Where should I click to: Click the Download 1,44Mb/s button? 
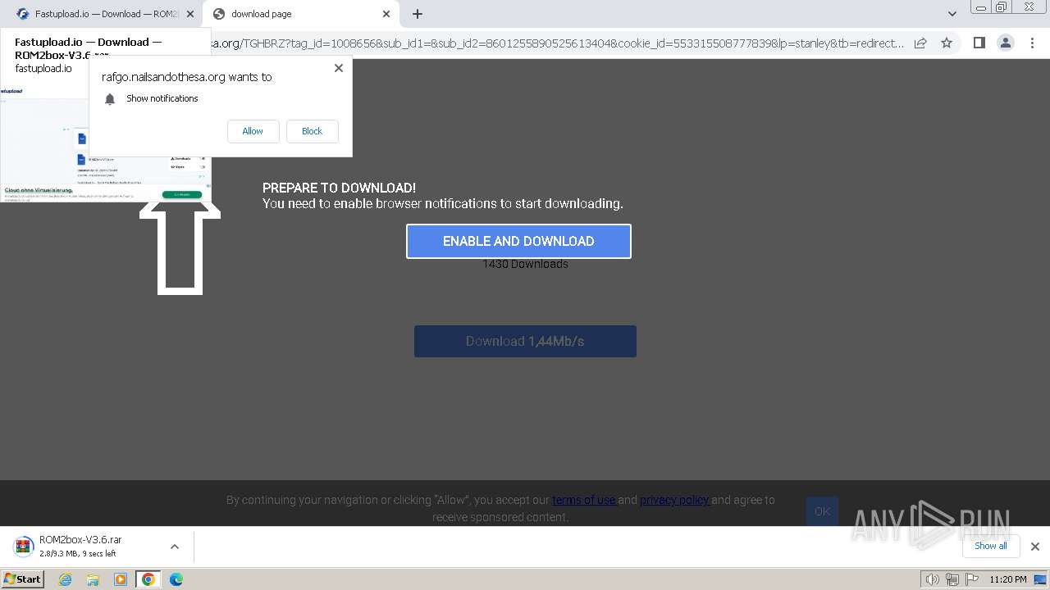(x=525, y=341)
